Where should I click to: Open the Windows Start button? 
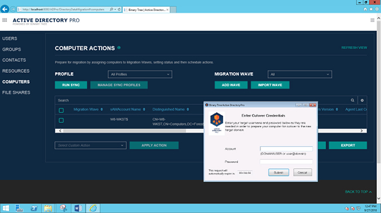point(6,208)
